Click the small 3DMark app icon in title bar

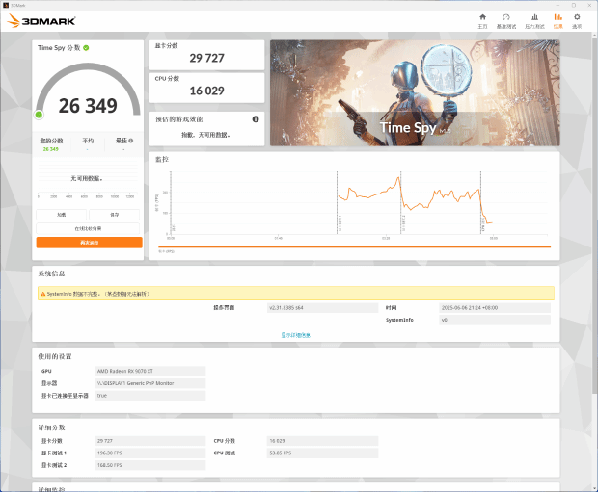[6, 5]
